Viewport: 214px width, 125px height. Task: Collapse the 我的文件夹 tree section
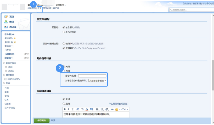[x=4, y=63]
